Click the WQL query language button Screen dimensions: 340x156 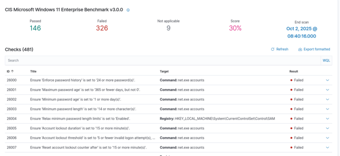(326, 60)
